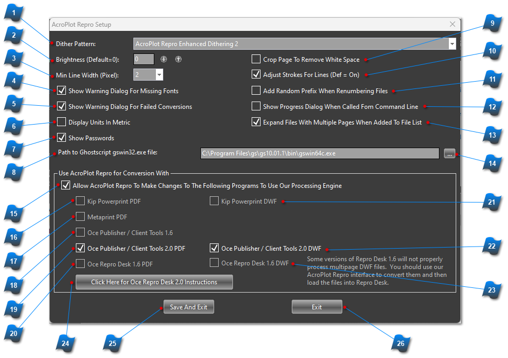508x358 pixels.
Task: Check Show Progress Dialog When Called From Command Line
Action: point(256,106)
